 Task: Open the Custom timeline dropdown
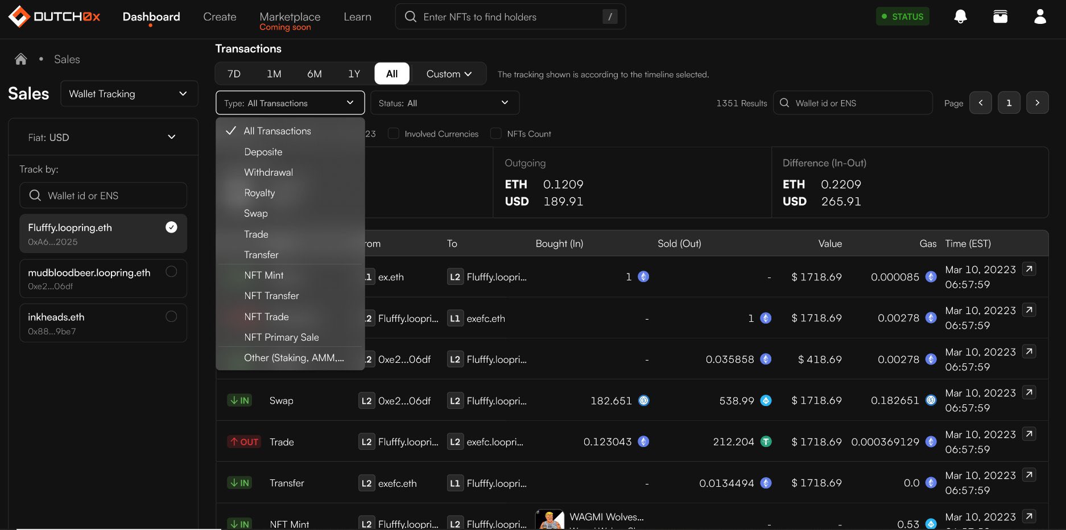tap(449, 74)
